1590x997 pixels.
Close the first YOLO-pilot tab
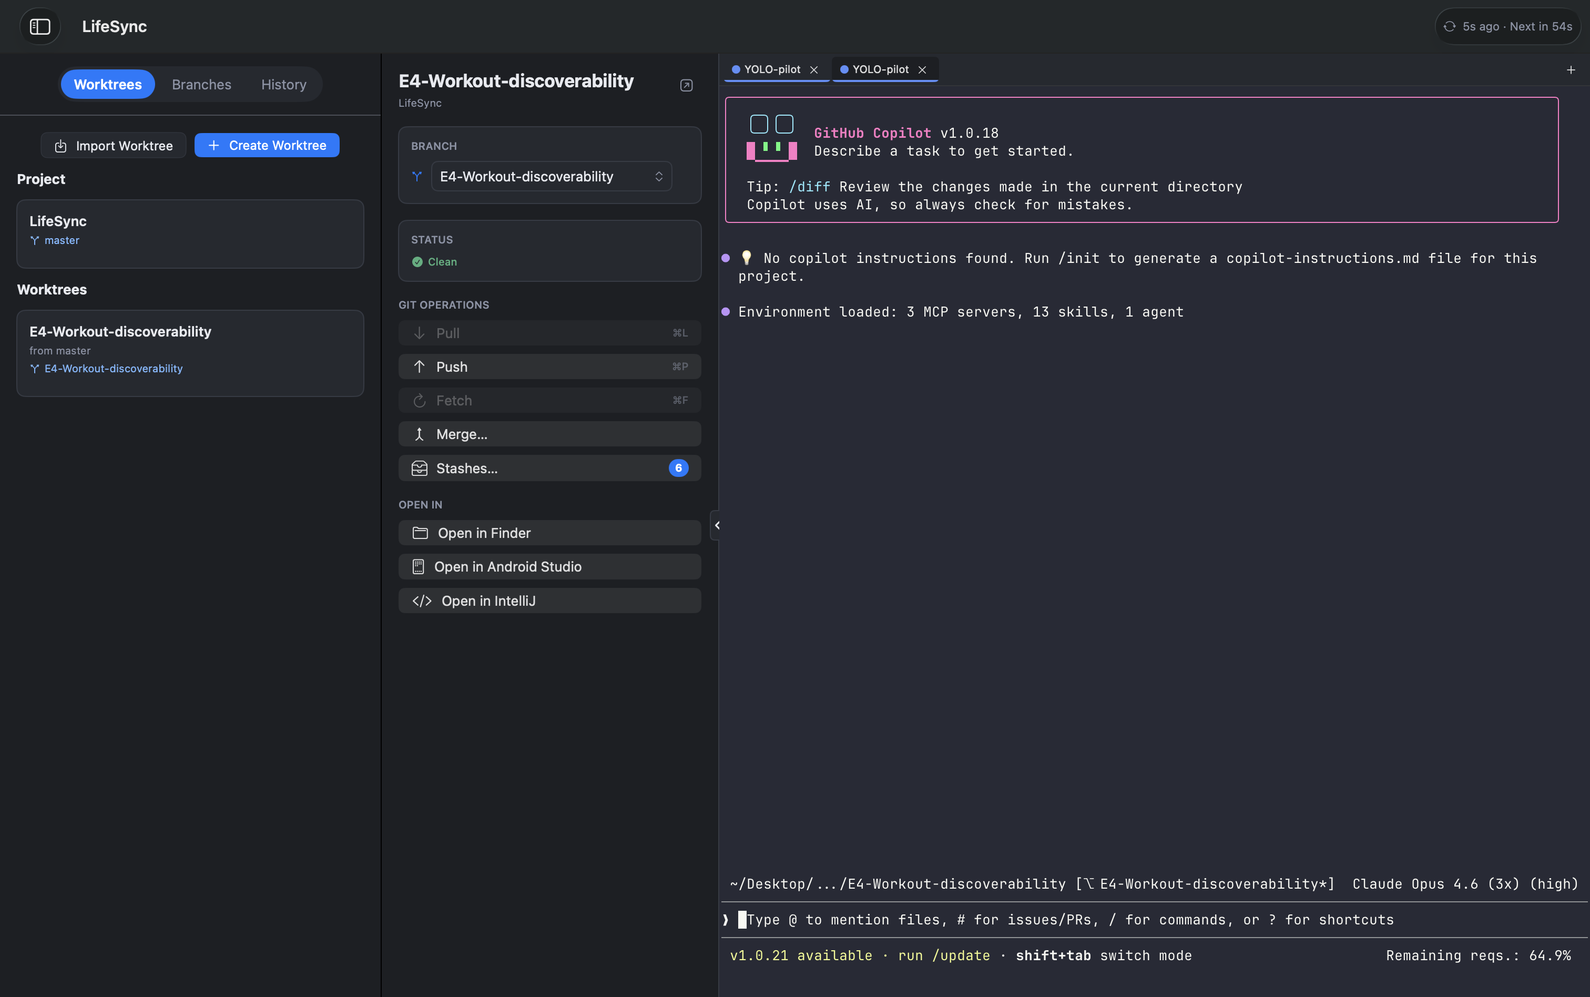click(814, 70)
